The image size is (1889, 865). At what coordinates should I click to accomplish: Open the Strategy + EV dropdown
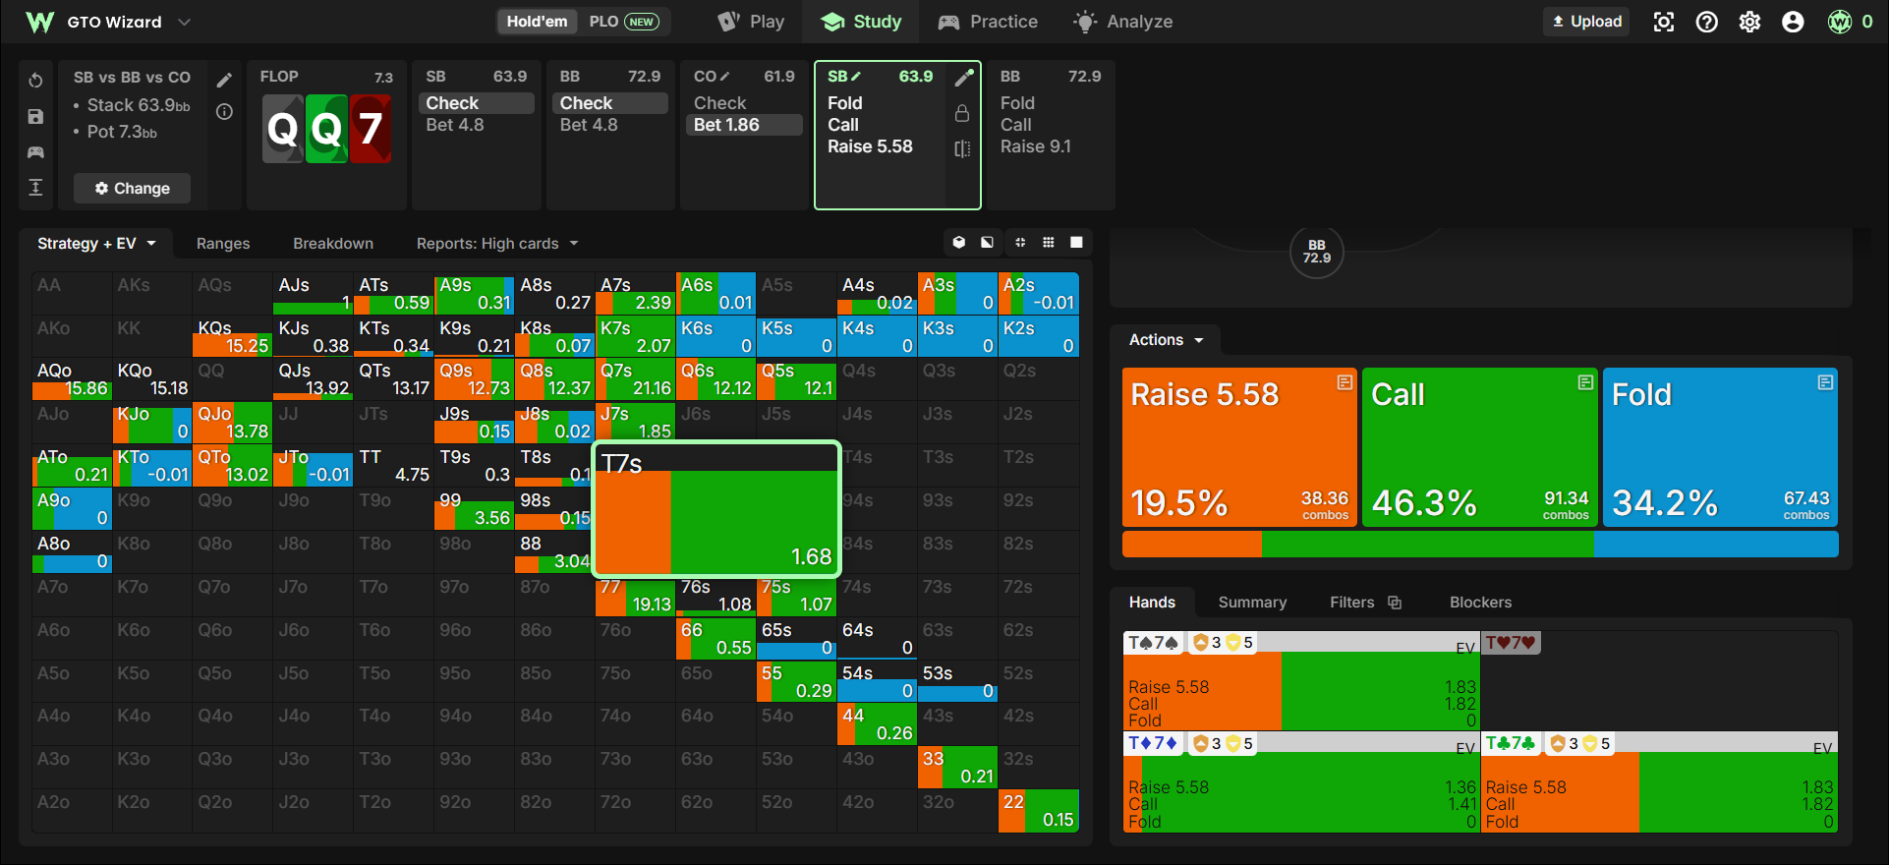(96, 243)
